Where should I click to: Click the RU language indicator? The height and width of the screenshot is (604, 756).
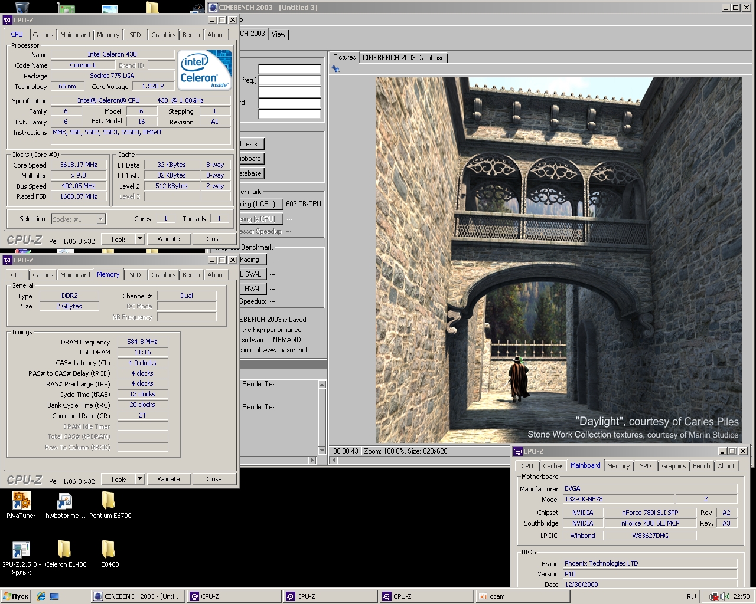691,596
